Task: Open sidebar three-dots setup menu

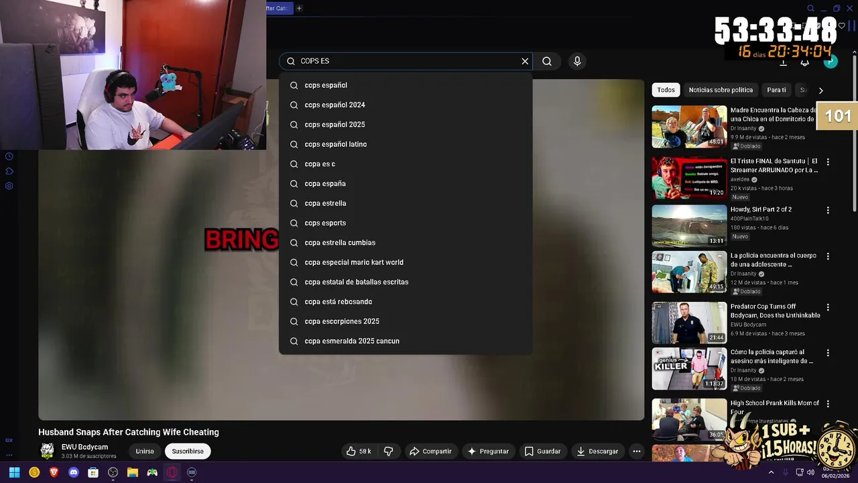Action: [x=9, y=455]
